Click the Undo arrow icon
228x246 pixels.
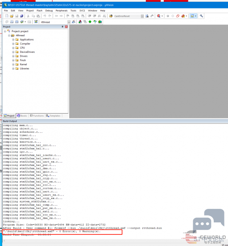pos(45,16)
